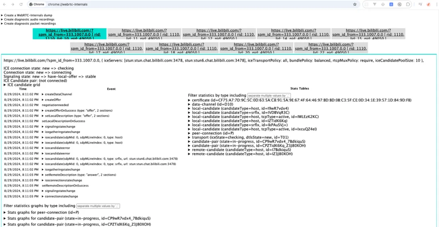Image resolution: width=439 pixels, height=227 pixels.
Task: Expand Stats graphs for peer-connection (id=P)
Action: (x=41, y=212)
